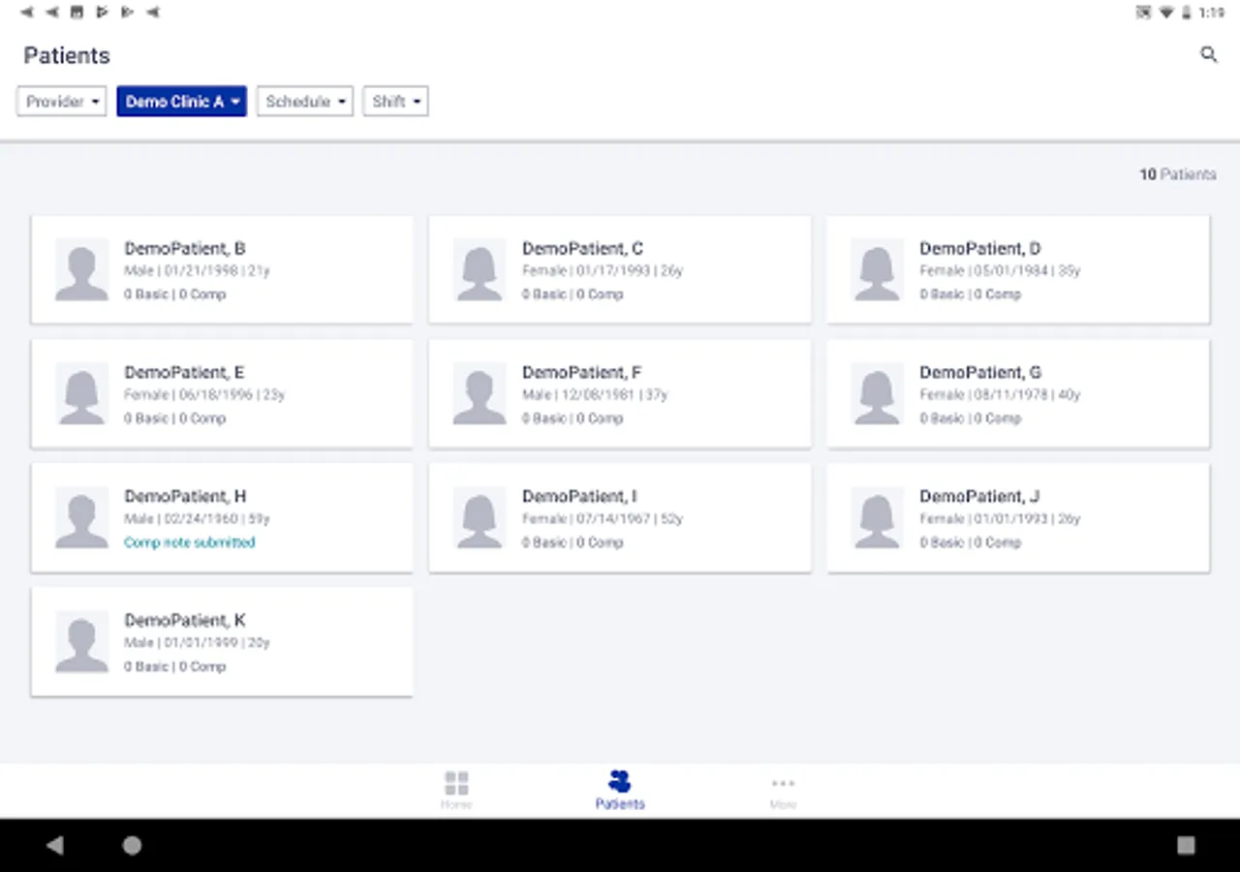Click DemoPatient, E avatar
This screenshot has width=1240, height=872.
pos(82,394)
